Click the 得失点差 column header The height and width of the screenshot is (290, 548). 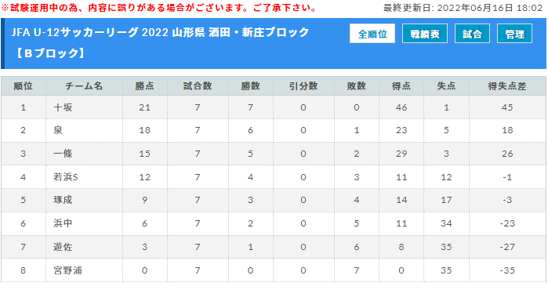click(507, 86)
